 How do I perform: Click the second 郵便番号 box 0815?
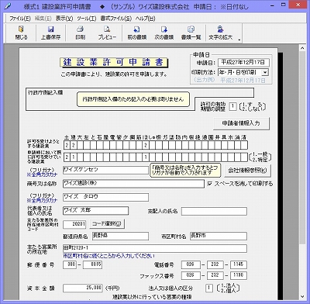click(92, 264)
